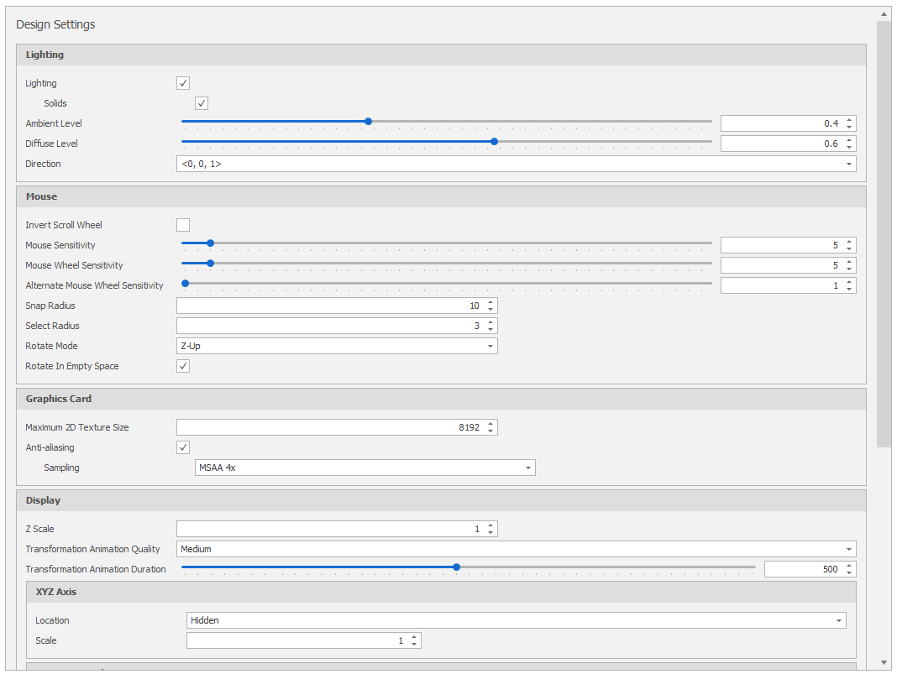Screen dimensions: 897x674
Task: Increase Maximum 2D Texture Size spinner
Action: (x=490, y=424)
